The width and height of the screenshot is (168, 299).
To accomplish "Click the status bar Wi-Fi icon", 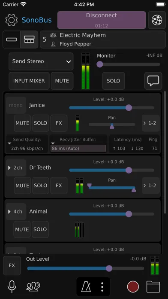I will [24, 4].
